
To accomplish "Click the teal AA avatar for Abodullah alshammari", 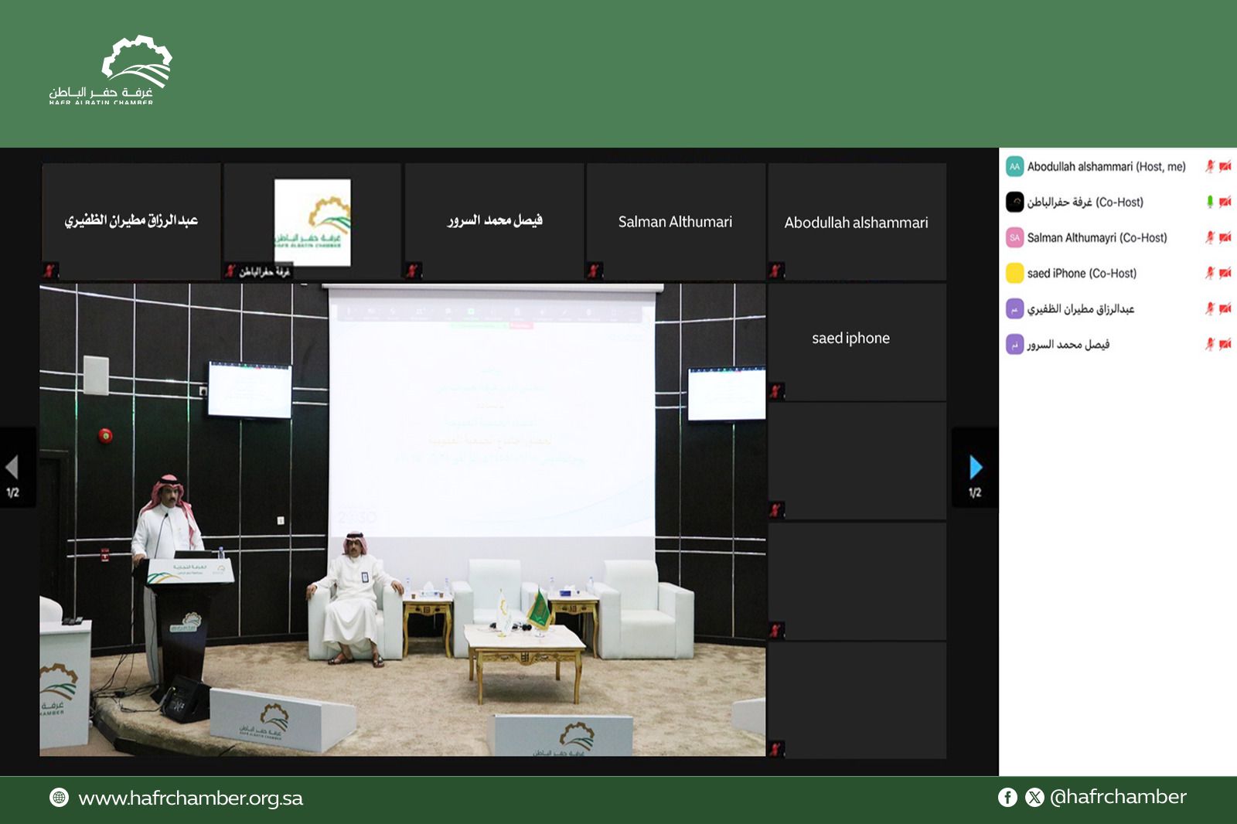I will (1014, 166).
